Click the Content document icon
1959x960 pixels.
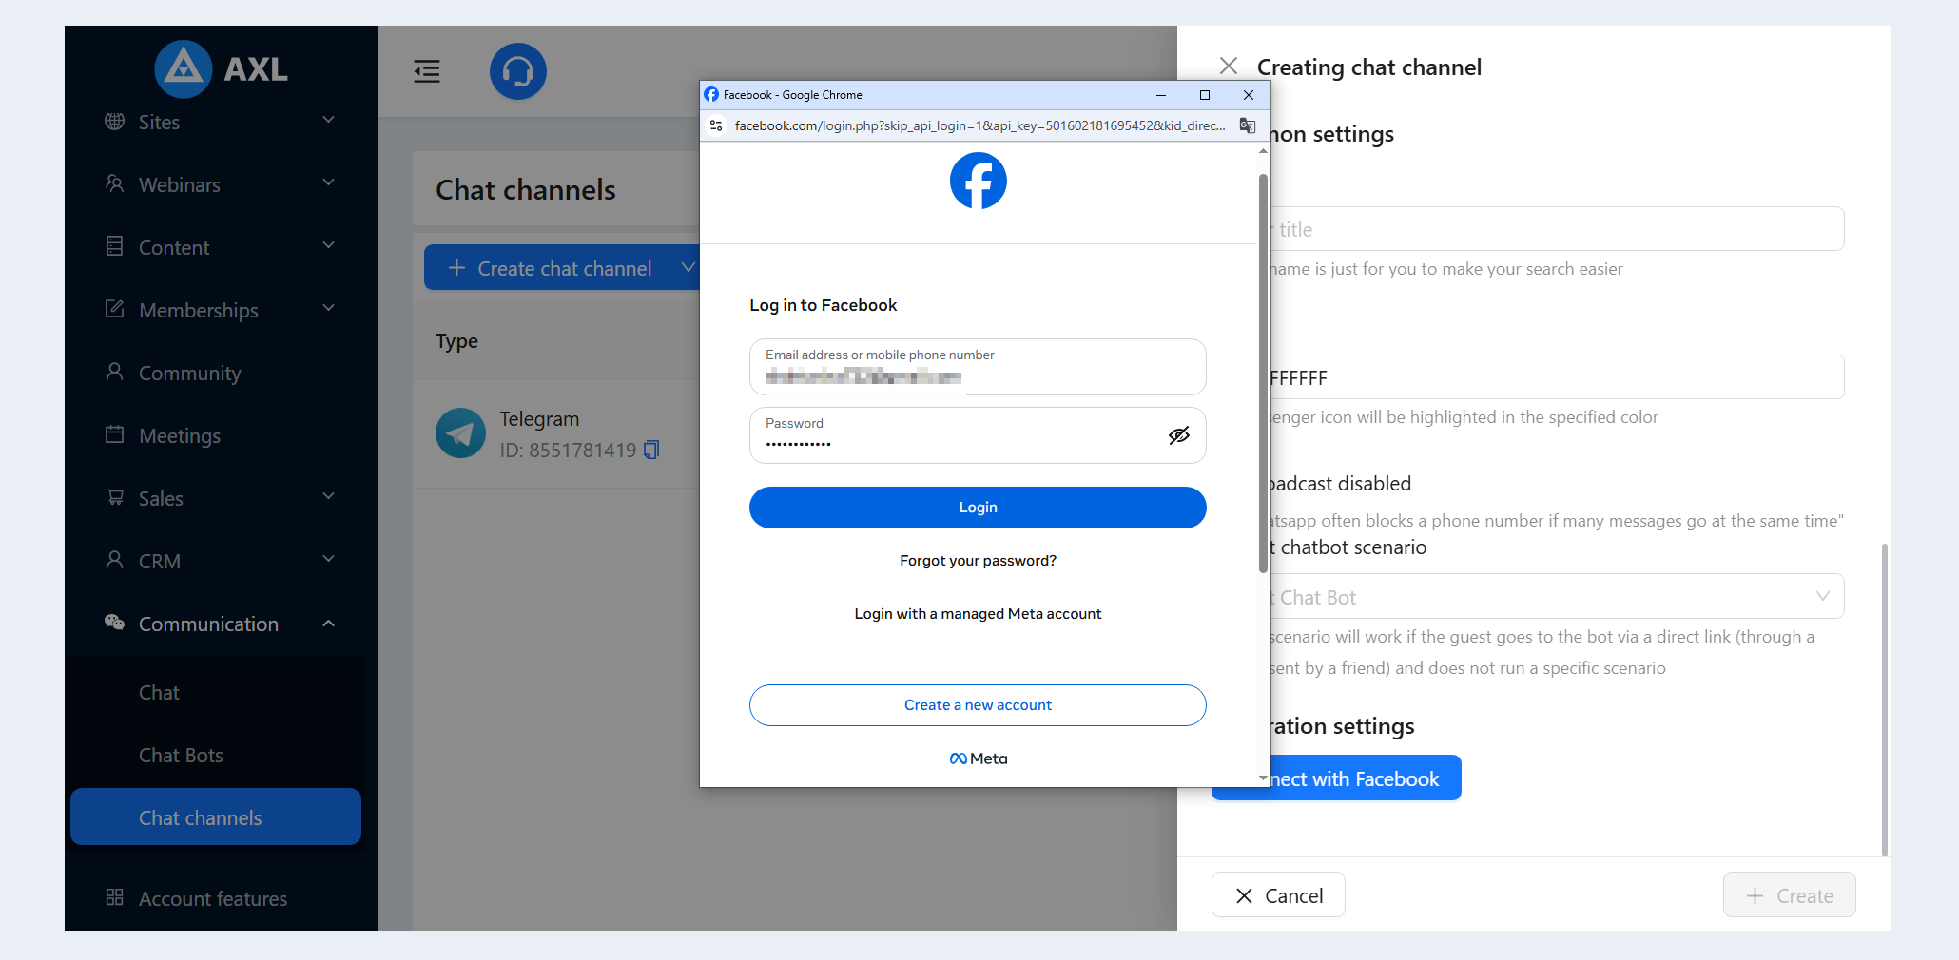tap(115, 247)
